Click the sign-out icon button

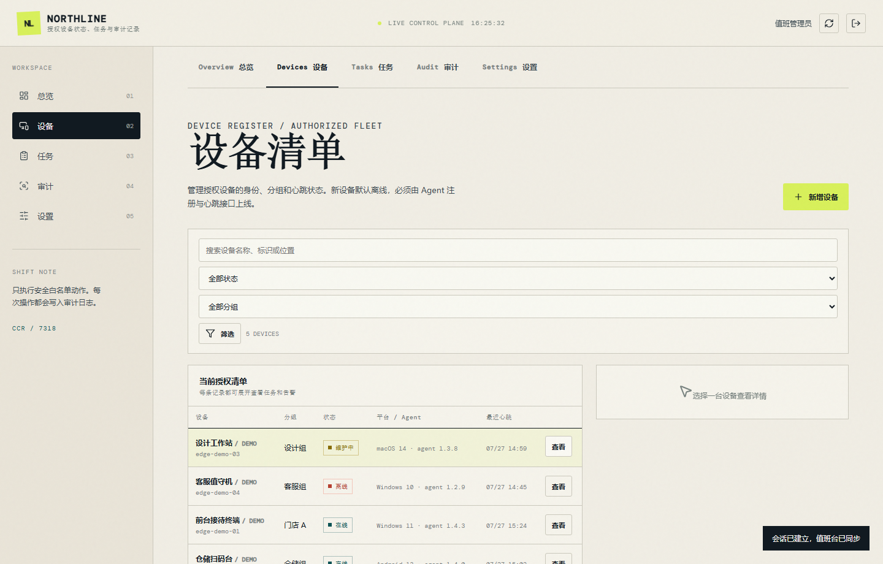click(856, 23)
